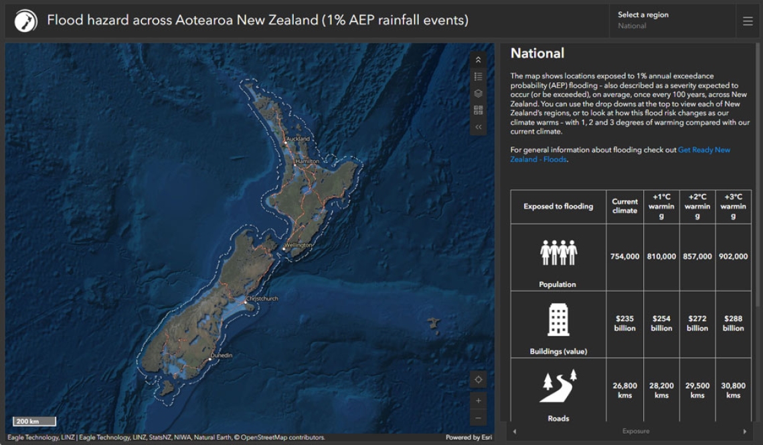The width and height of the screenshot is (763, 445).
Task: Open the basemap gallery grid icon
Action: click(x=478, y=110)
